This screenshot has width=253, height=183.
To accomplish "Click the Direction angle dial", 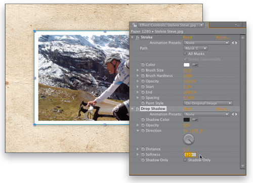I will click(x=189, y=140).
